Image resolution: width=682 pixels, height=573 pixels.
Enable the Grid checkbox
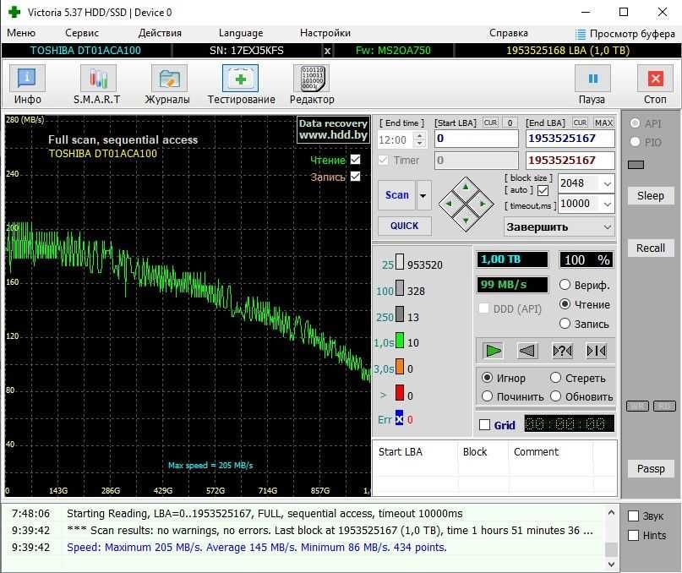click(484, 425)
